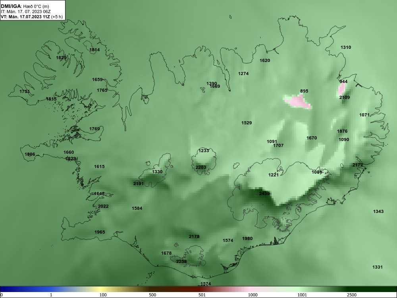Click the legend label 501

click(202, 295)
